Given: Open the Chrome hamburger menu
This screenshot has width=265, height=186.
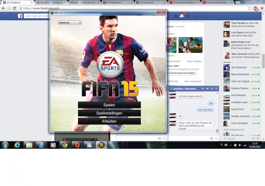Looking at the screenshot, I should [x=262, y=8].
